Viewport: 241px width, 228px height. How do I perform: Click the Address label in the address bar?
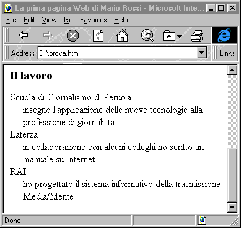pyautogui.click(x=23, y=53)
